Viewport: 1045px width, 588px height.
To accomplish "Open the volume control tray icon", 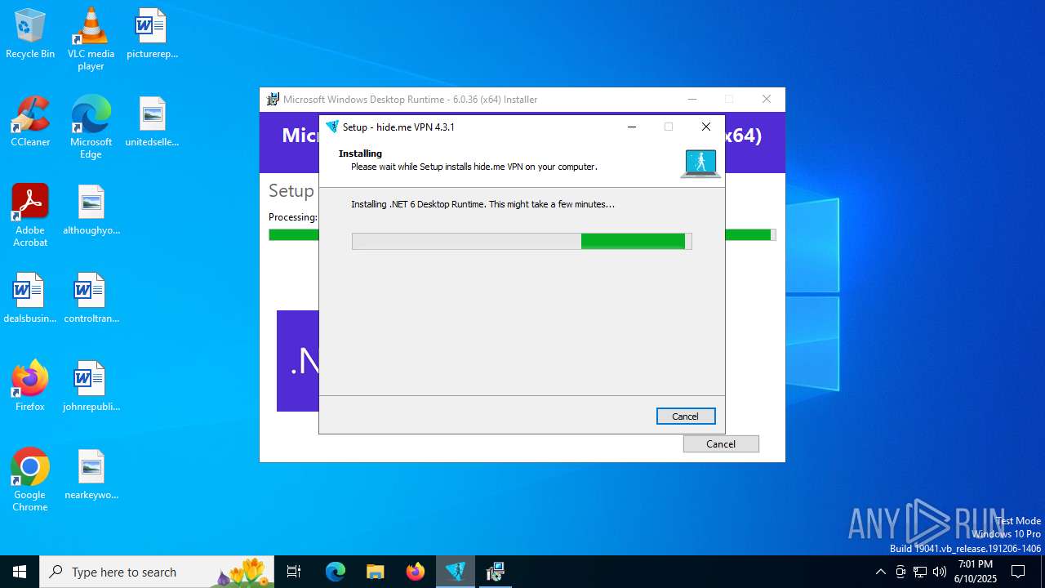I will pyautogui.click(x=940, y=572).
